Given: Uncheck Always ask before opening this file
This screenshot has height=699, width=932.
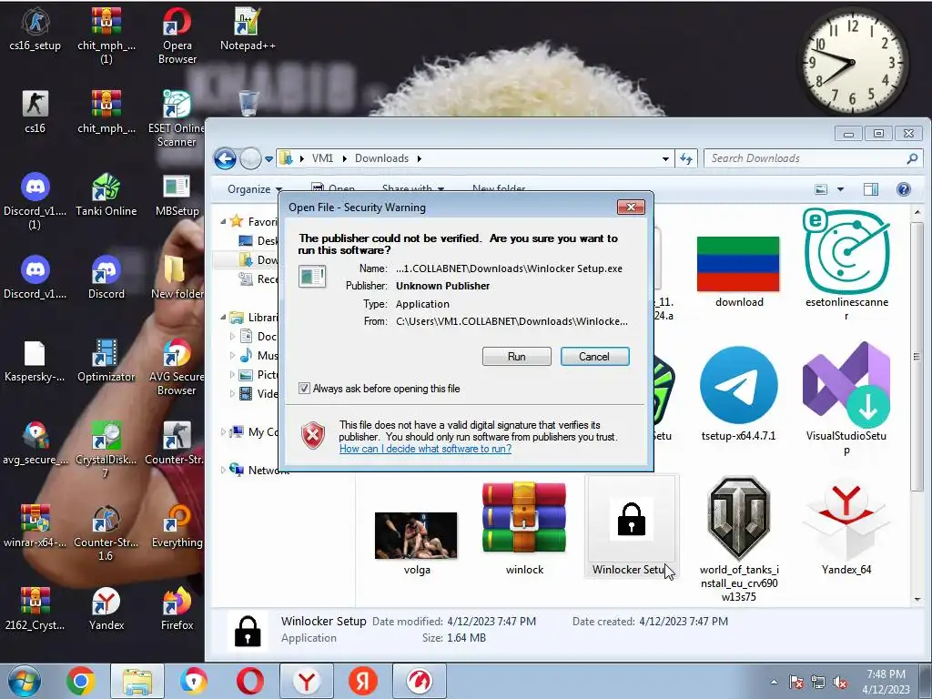Looking at the screenshot, I should 304,388.
